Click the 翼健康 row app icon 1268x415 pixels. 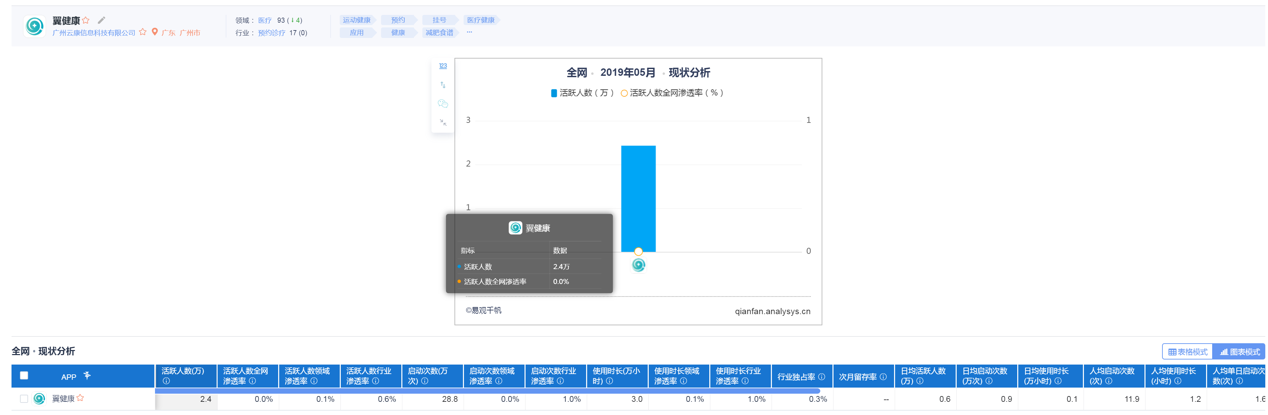pos(39,399)
